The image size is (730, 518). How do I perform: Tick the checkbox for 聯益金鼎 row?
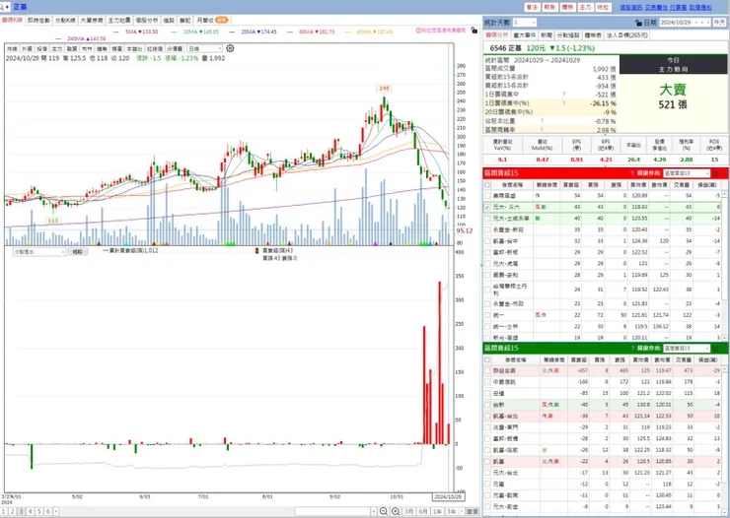coord(487,370)
